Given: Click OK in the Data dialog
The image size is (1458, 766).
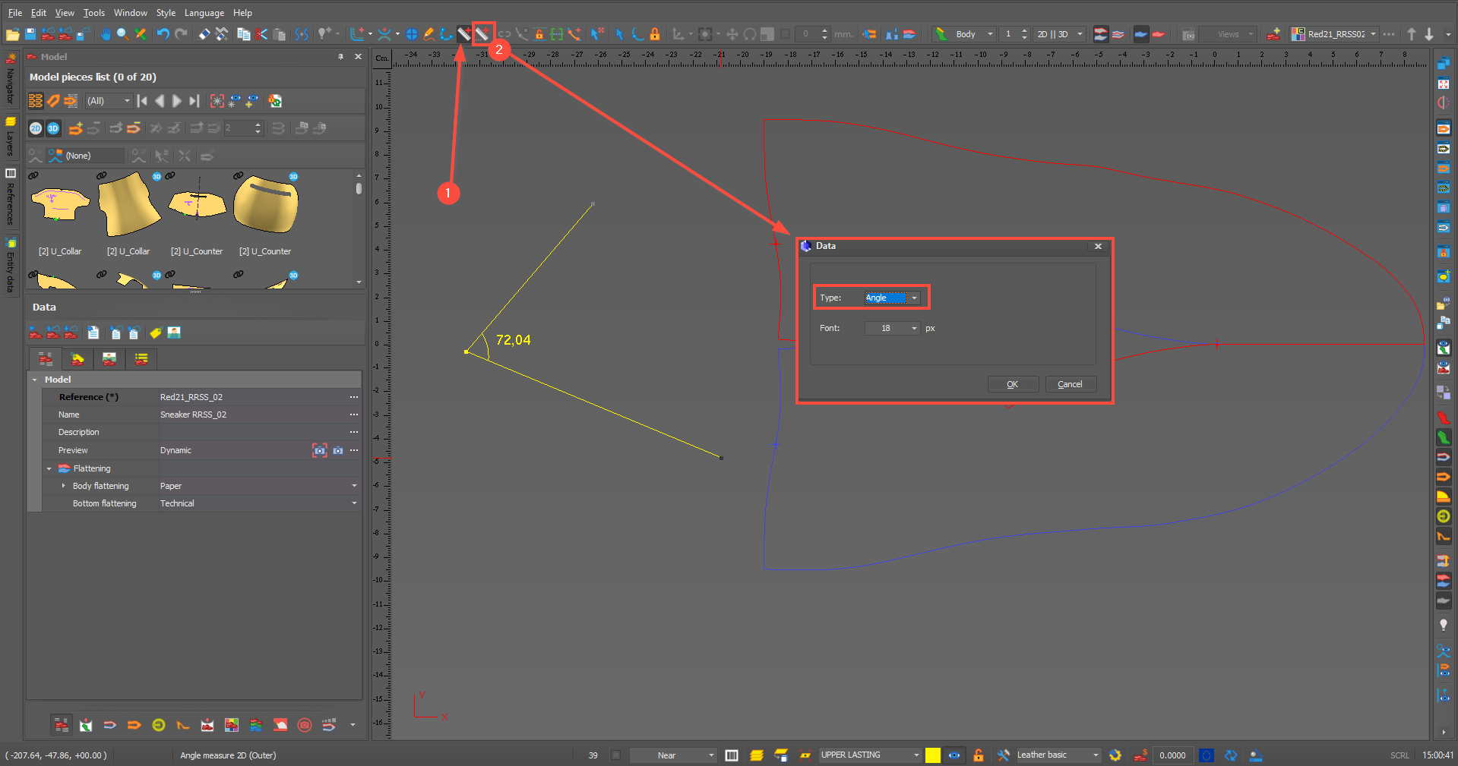Looking at the screenshot, I should [x=1012, y=384].
